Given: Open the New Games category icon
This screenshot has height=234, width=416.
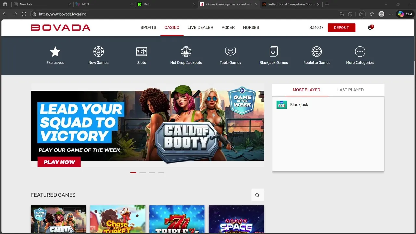Looking at the screenshot, I should [x=98, y=52].
